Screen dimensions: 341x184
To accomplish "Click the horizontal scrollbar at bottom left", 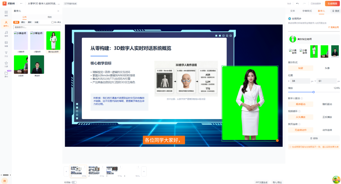I will click(x=6, y=175).
